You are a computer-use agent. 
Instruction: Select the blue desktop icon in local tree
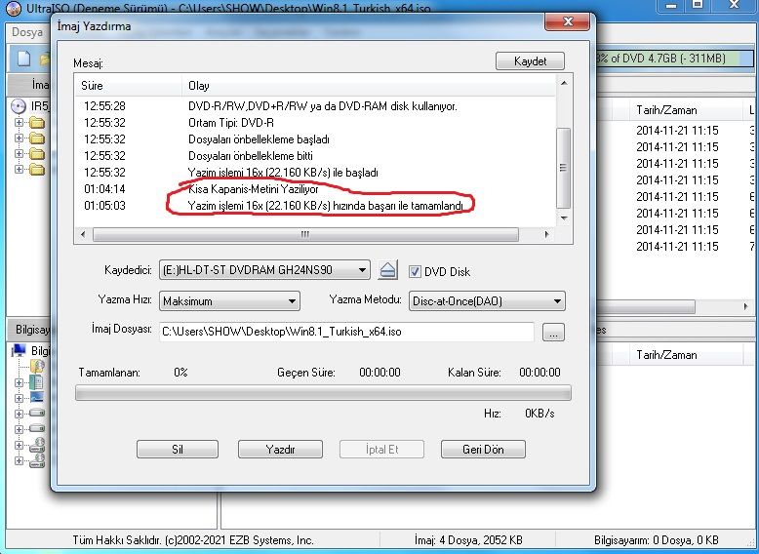click(x=37, y=398)
